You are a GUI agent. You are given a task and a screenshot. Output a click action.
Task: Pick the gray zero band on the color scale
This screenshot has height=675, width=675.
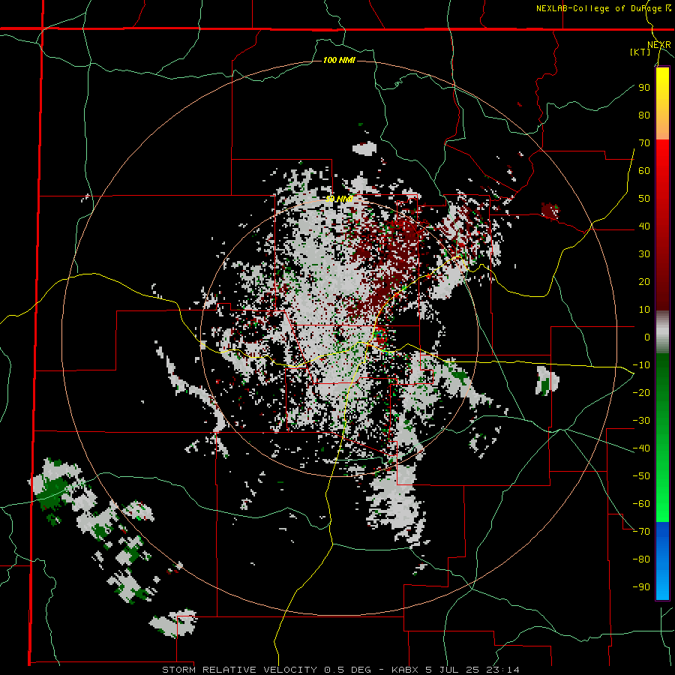[662, 332]
